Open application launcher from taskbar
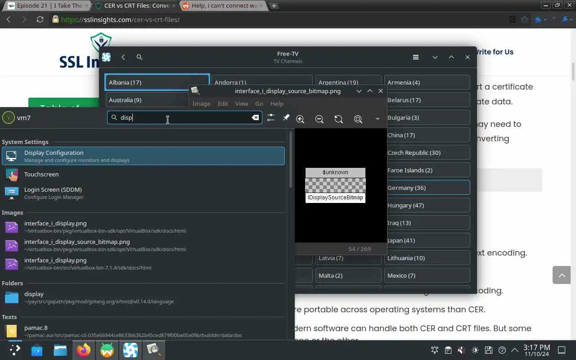The image size is (576, 360). (14, 350)
